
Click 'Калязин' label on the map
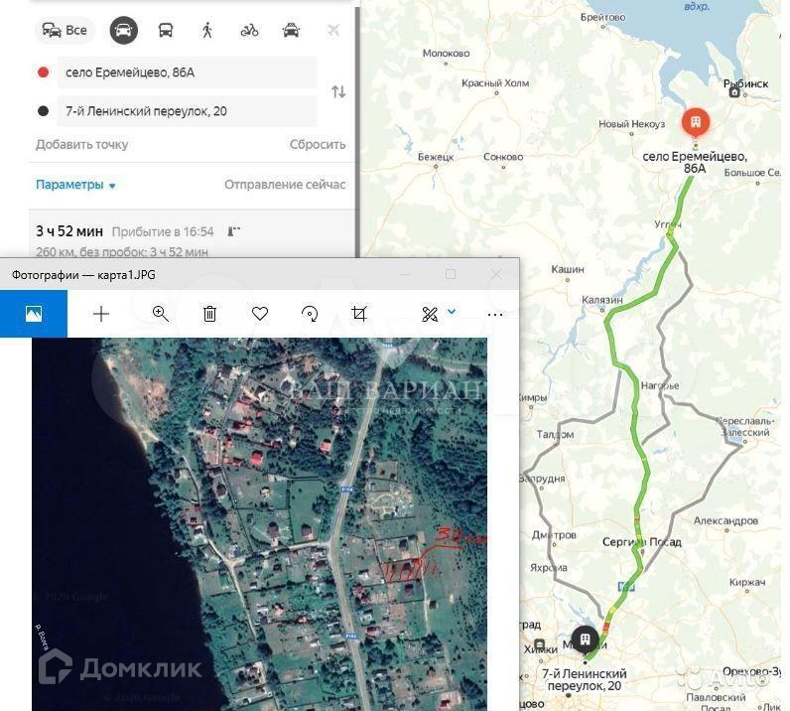[x=602, y=300]
